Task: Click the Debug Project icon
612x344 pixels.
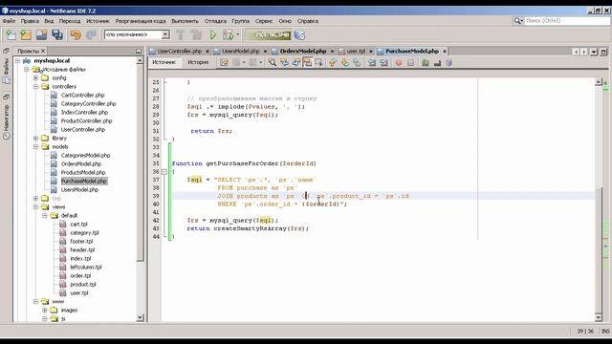Action: pyautogui.click(x=228, y=35)
